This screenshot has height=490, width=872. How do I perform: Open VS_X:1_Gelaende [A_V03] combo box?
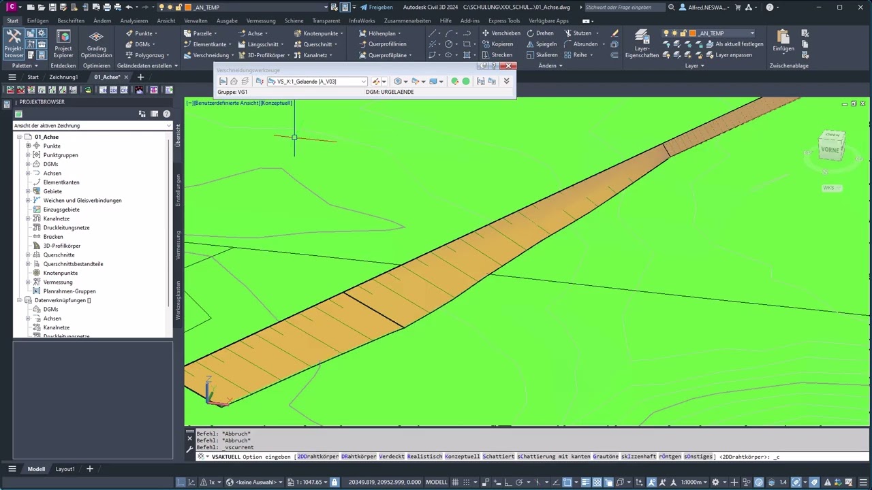click(317, 81)
